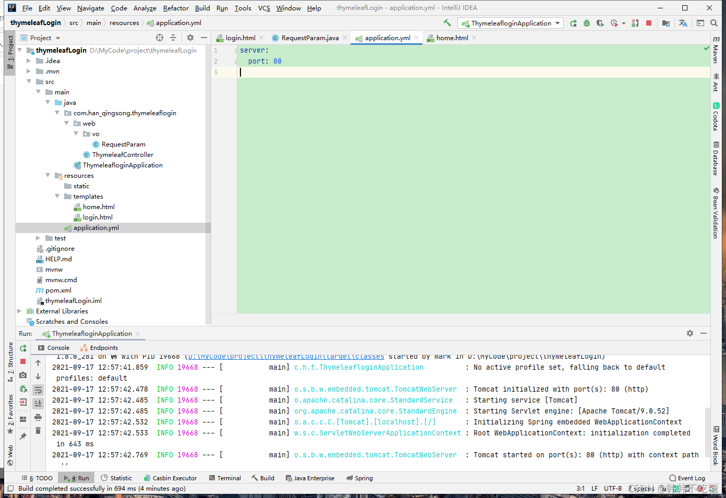Click the profiler run icon in toolbar

[614, 23]
